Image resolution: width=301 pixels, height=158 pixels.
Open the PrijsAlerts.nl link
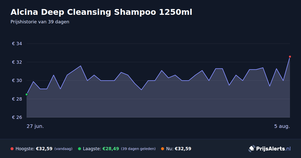[270, 148]
